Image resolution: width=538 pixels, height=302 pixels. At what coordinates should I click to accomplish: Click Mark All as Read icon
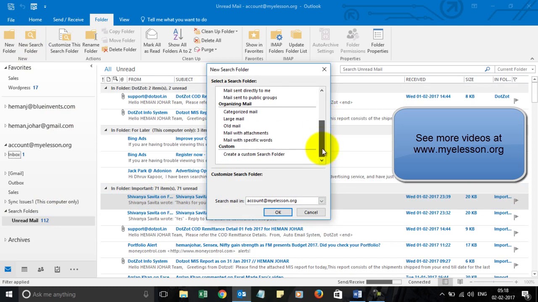point(152,42)
